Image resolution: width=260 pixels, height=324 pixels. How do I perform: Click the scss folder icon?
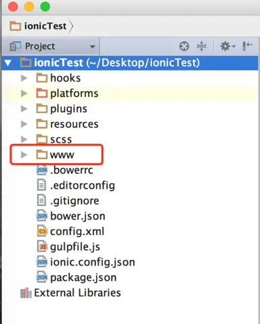click(42, 139)
